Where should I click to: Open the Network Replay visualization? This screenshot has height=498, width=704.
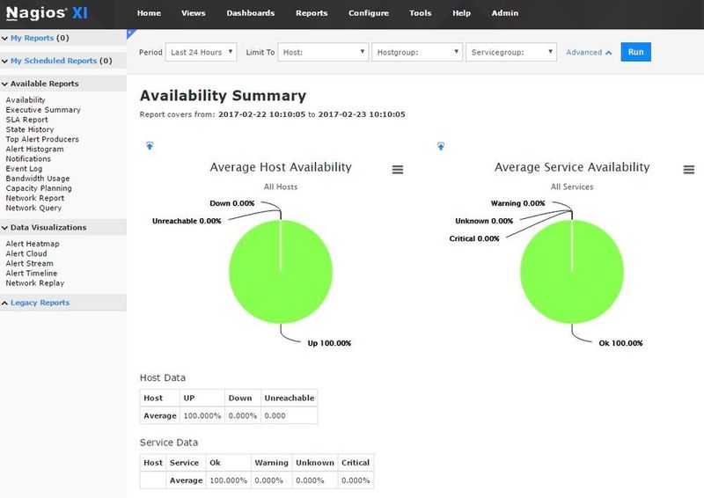(x=35, y=283)
